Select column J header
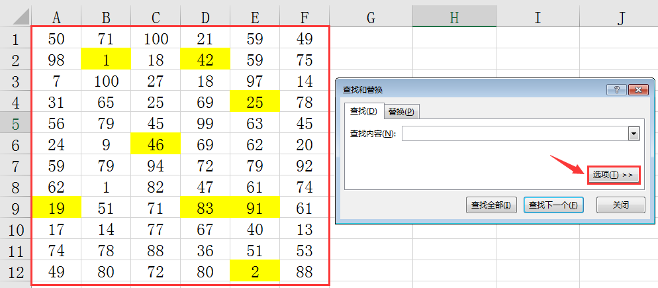 pos(618,17)
